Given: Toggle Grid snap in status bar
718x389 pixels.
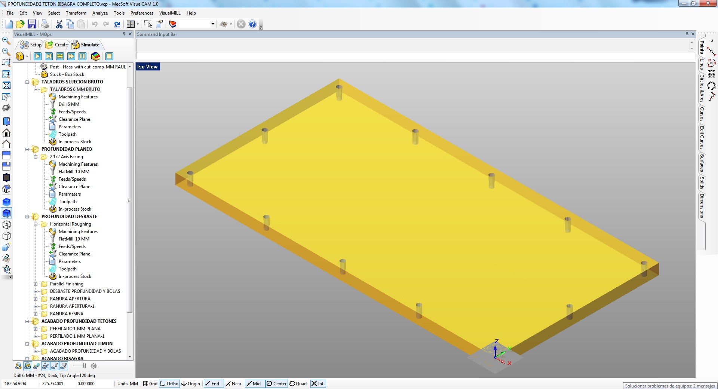Looking at the screenshot, I should [150, 383].
